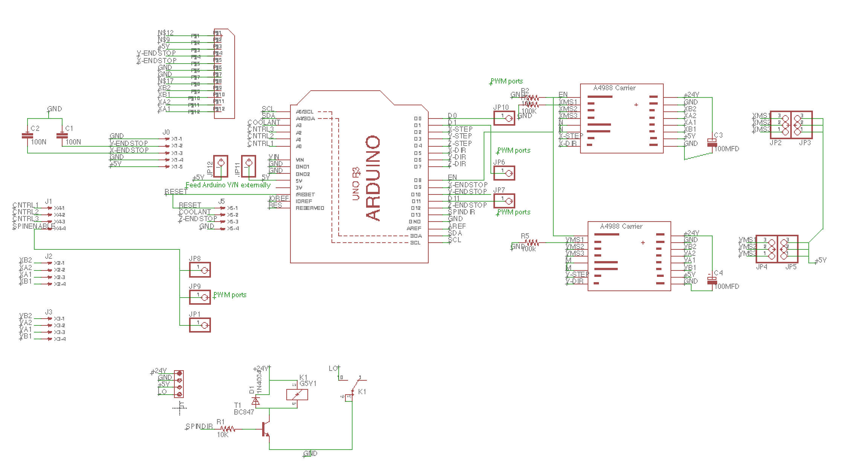Click the N$9 net label

point(164,40)
